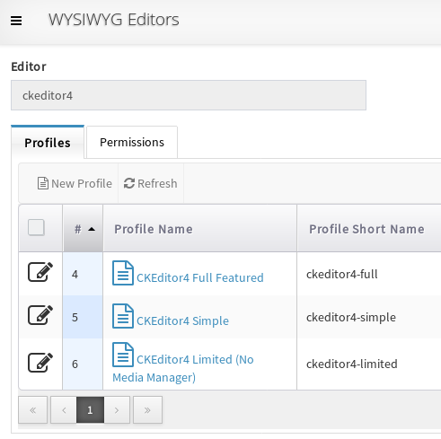Click document icon beside CKEditor4 Limited

pos(123,355)
